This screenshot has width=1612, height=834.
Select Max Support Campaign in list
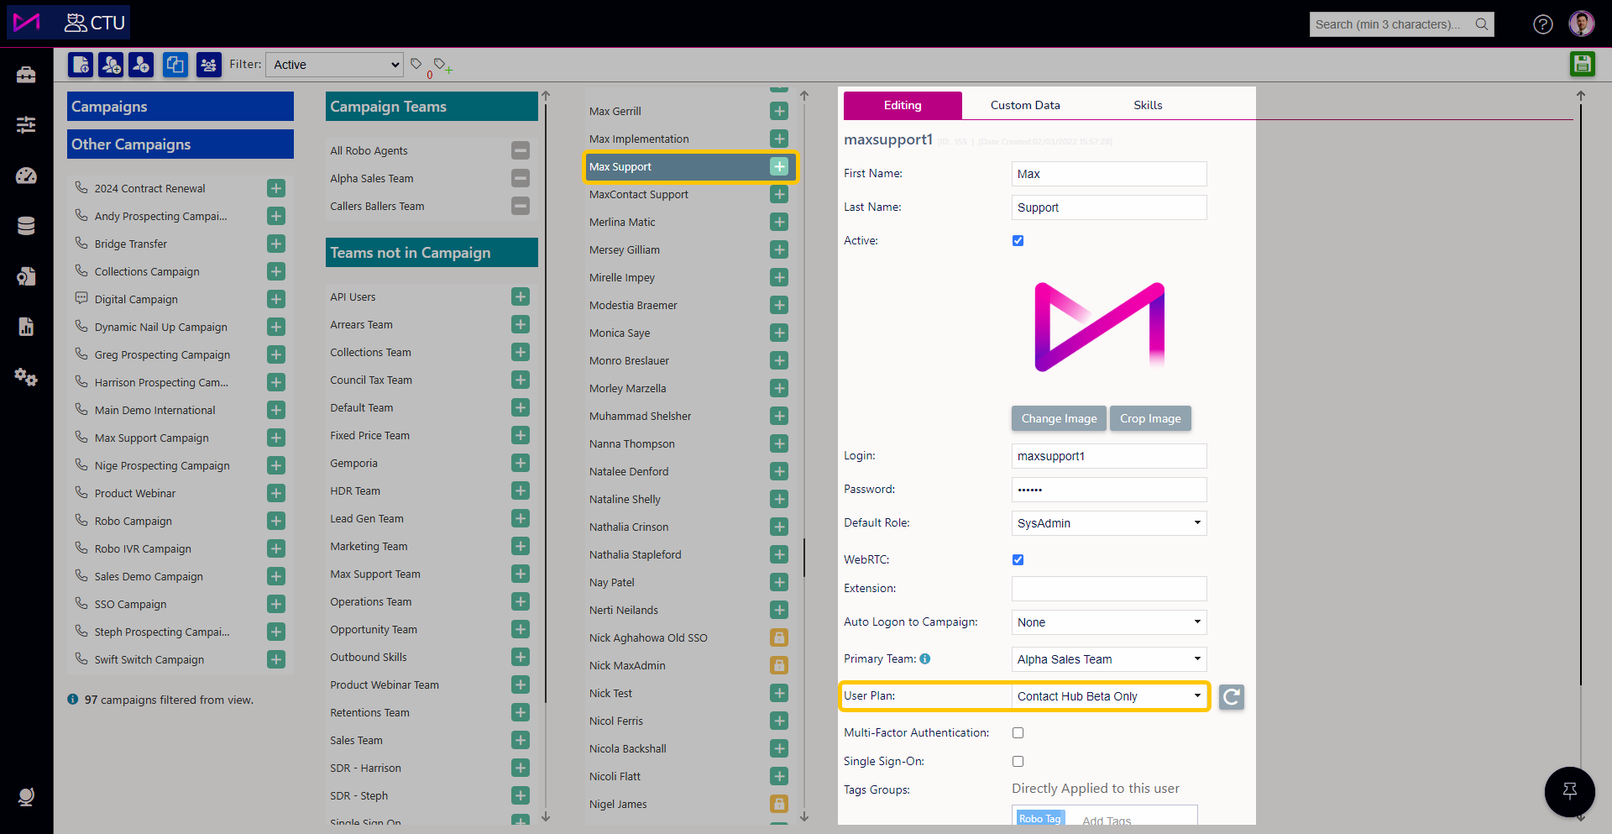point(151,438)
